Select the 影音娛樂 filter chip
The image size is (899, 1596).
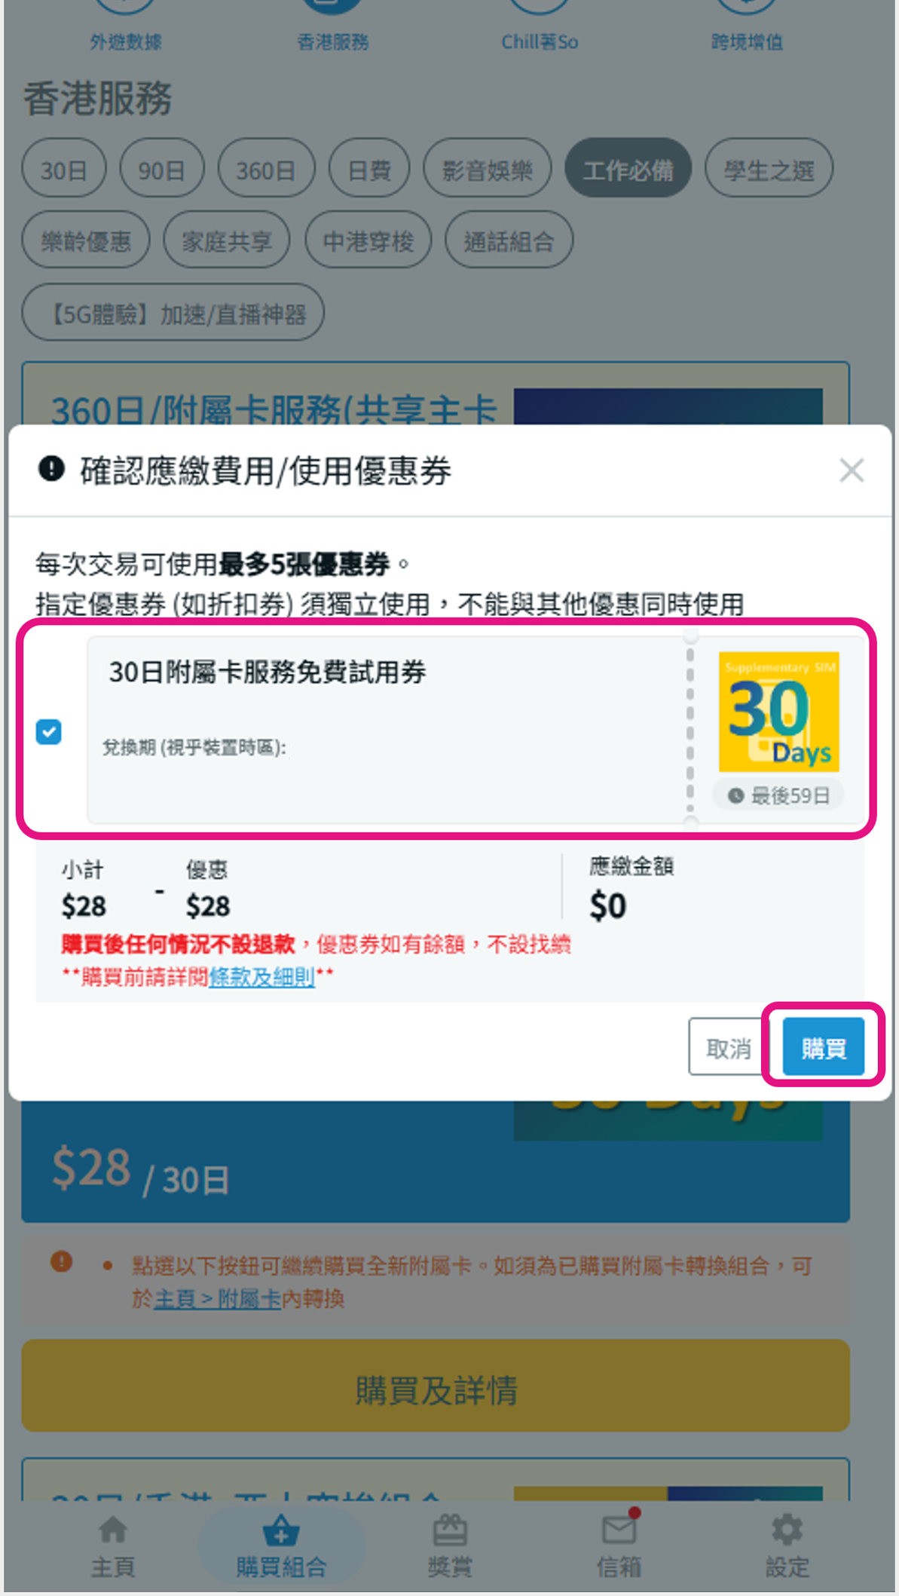488,169
